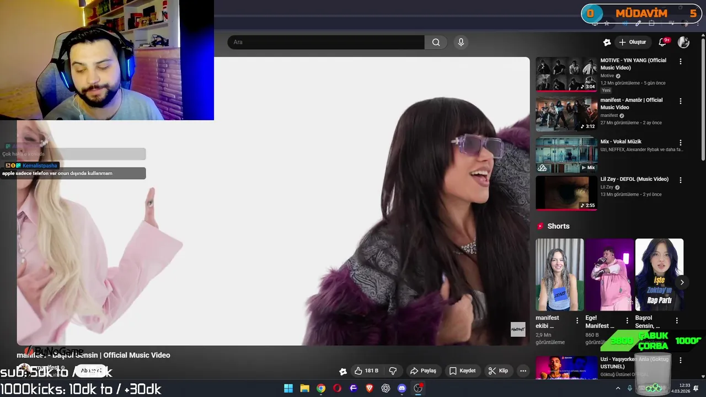The height and width of the screenshot is (397, 706).
Task: Open Opera browser from the taskbar
Action: pos(337,388)
